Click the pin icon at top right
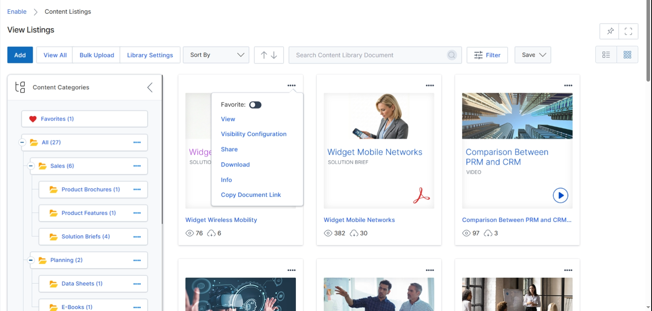652x311 pixels. [610, 31]
